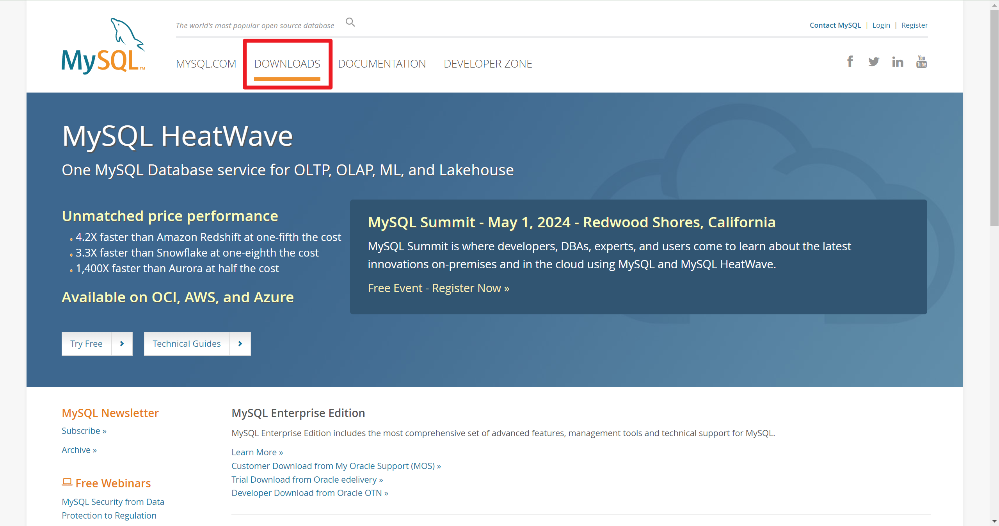The image size is (999, 526).
Task: Select the MYSQL.COM navigation tab
Action: [206, 64]
